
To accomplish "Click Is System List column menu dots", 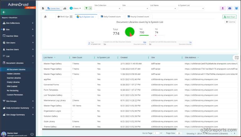I will [x=118, y=57].
